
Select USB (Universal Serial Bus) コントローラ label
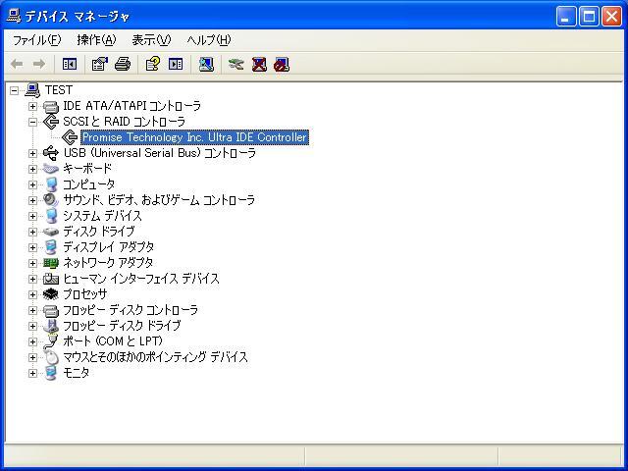[x=159, y=153]
